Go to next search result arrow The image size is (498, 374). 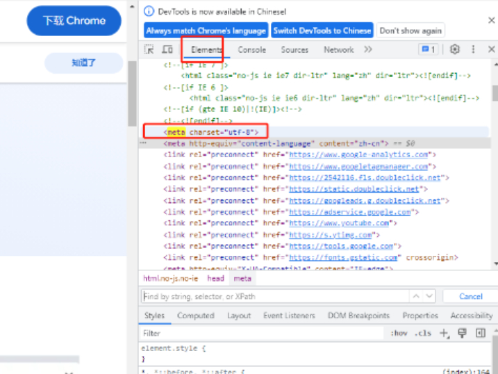[x=429, y=296]
